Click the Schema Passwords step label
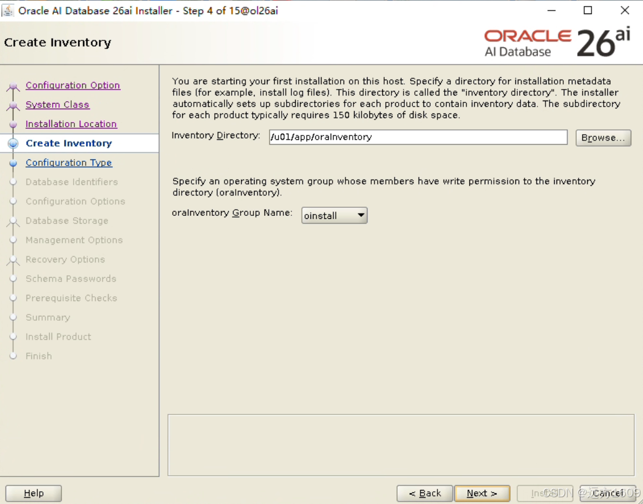The width and height of the screenshot is (643, 504). pos(71,278)
